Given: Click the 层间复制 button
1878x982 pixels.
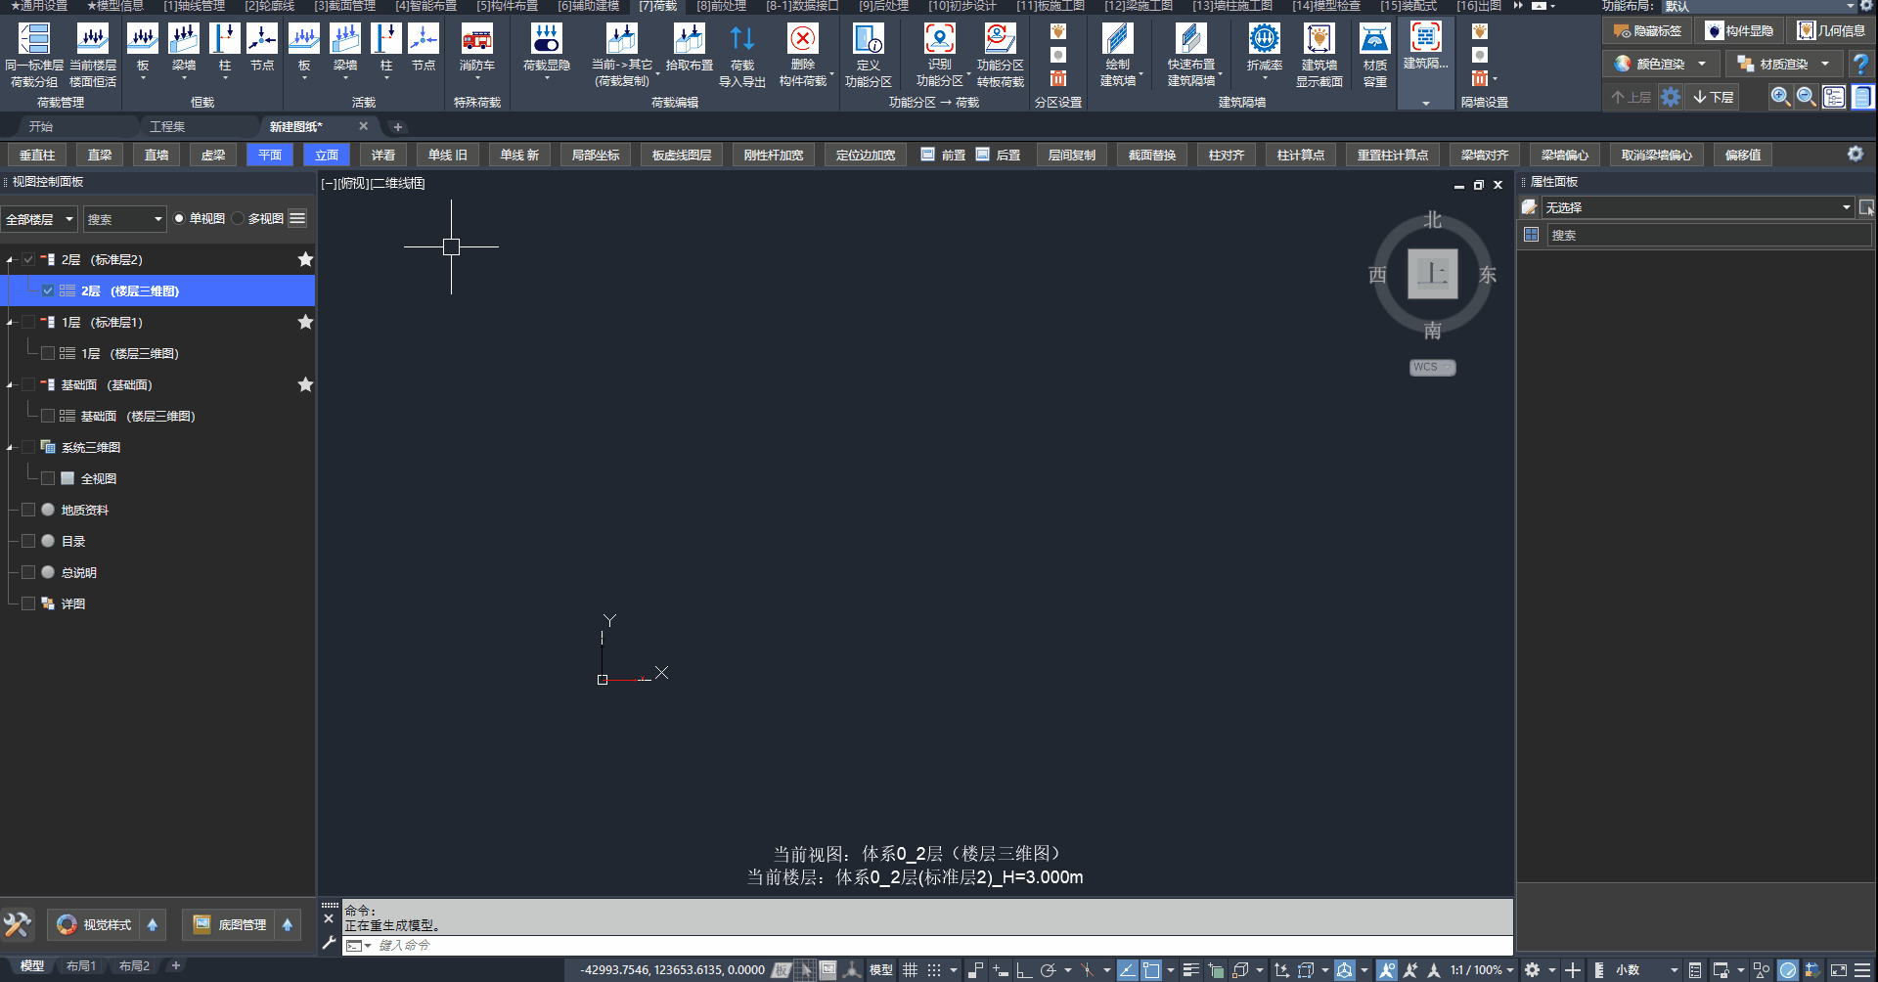Looking at the screenshot, I should pos(1071,155).
